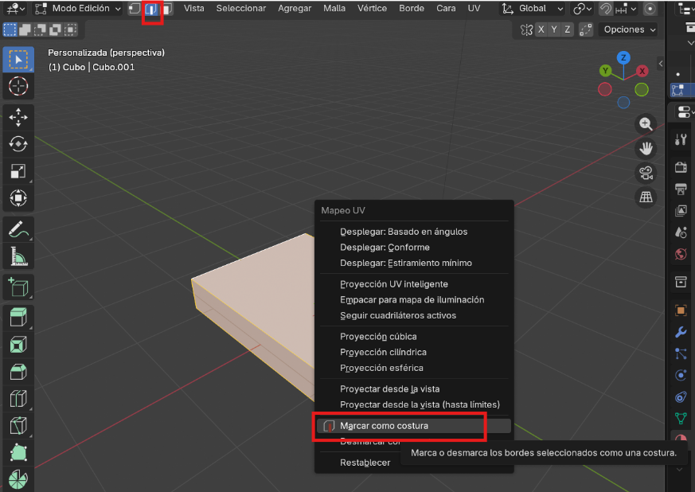Choose the Loop Cut tool

18,399
